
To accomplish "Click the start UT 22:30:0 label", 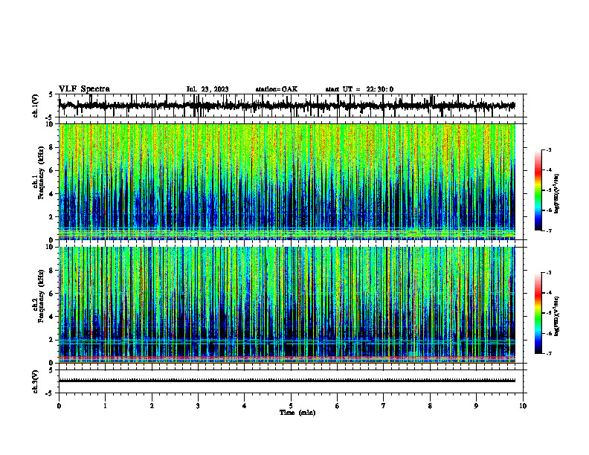I will click(359, 89).
